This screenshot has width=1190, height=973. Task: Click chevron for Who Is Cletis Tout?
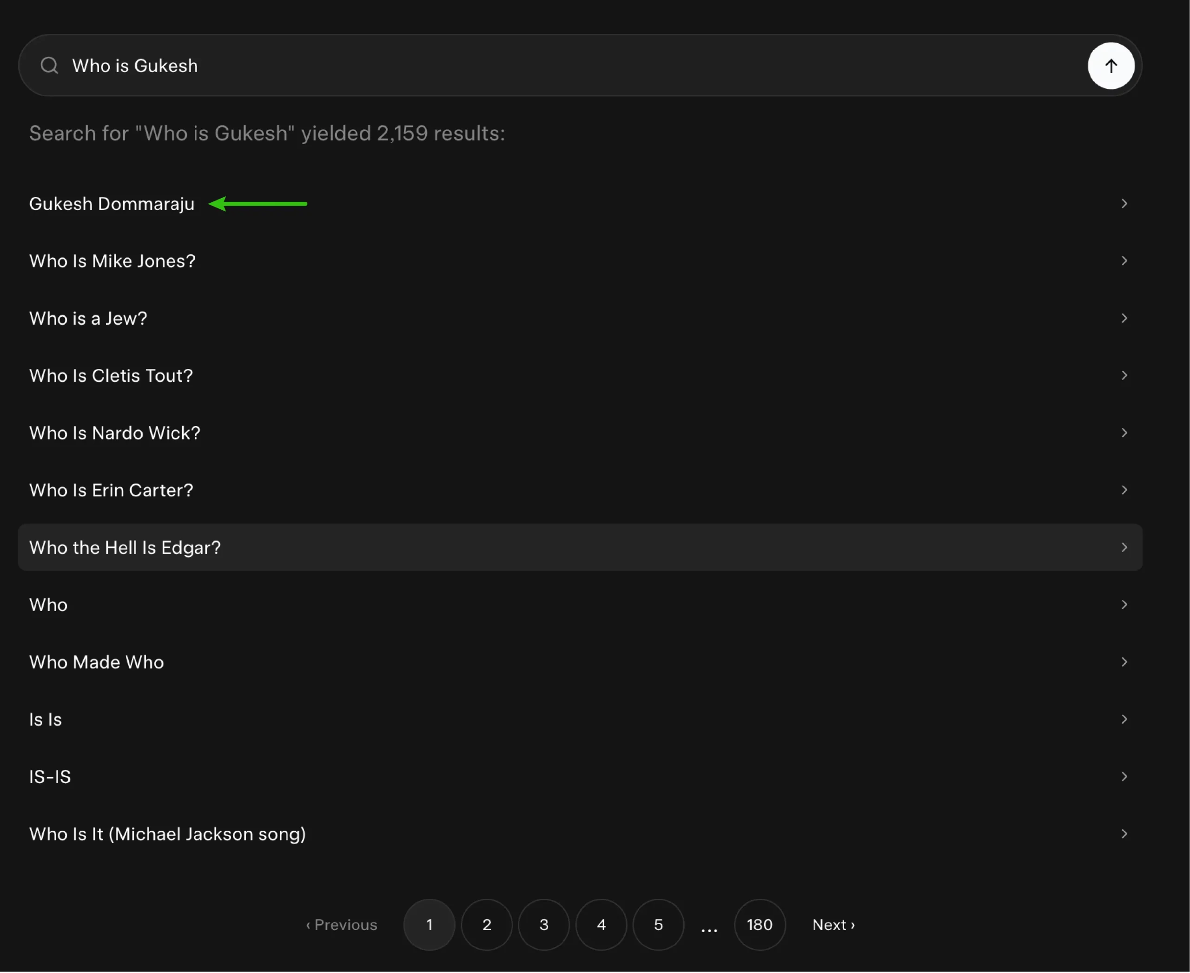(1124, 375)
